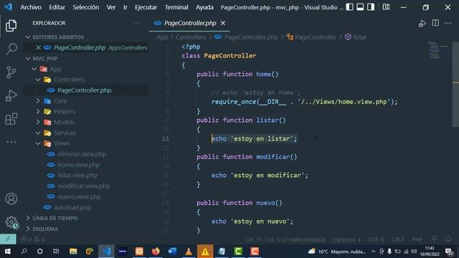The height and width of the screenshot is (258, 459).
Task: Open the Ver menu
Action: (111, 7)
